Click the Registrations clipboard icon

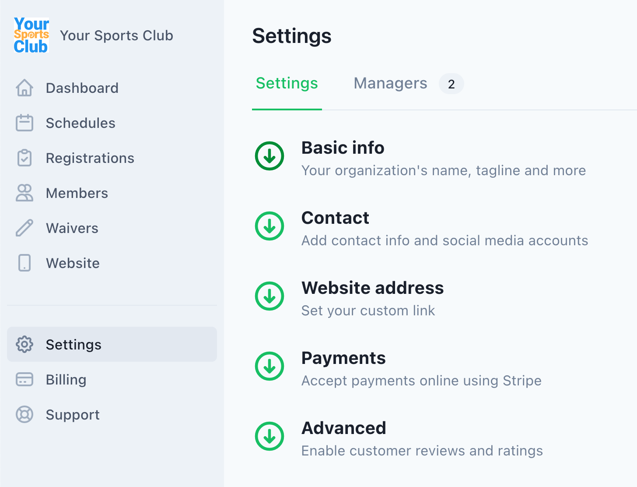(x=25, y=158)
